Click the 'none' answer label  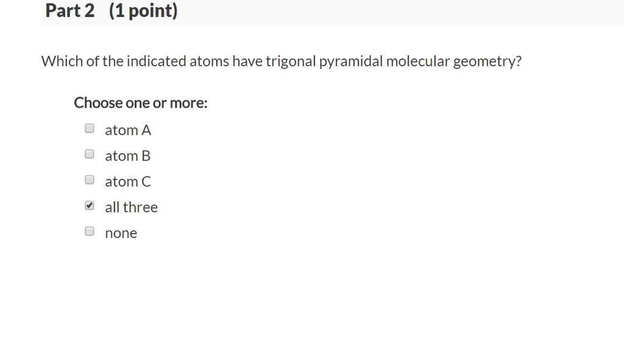pyautogui.click(x=121, y=233)
